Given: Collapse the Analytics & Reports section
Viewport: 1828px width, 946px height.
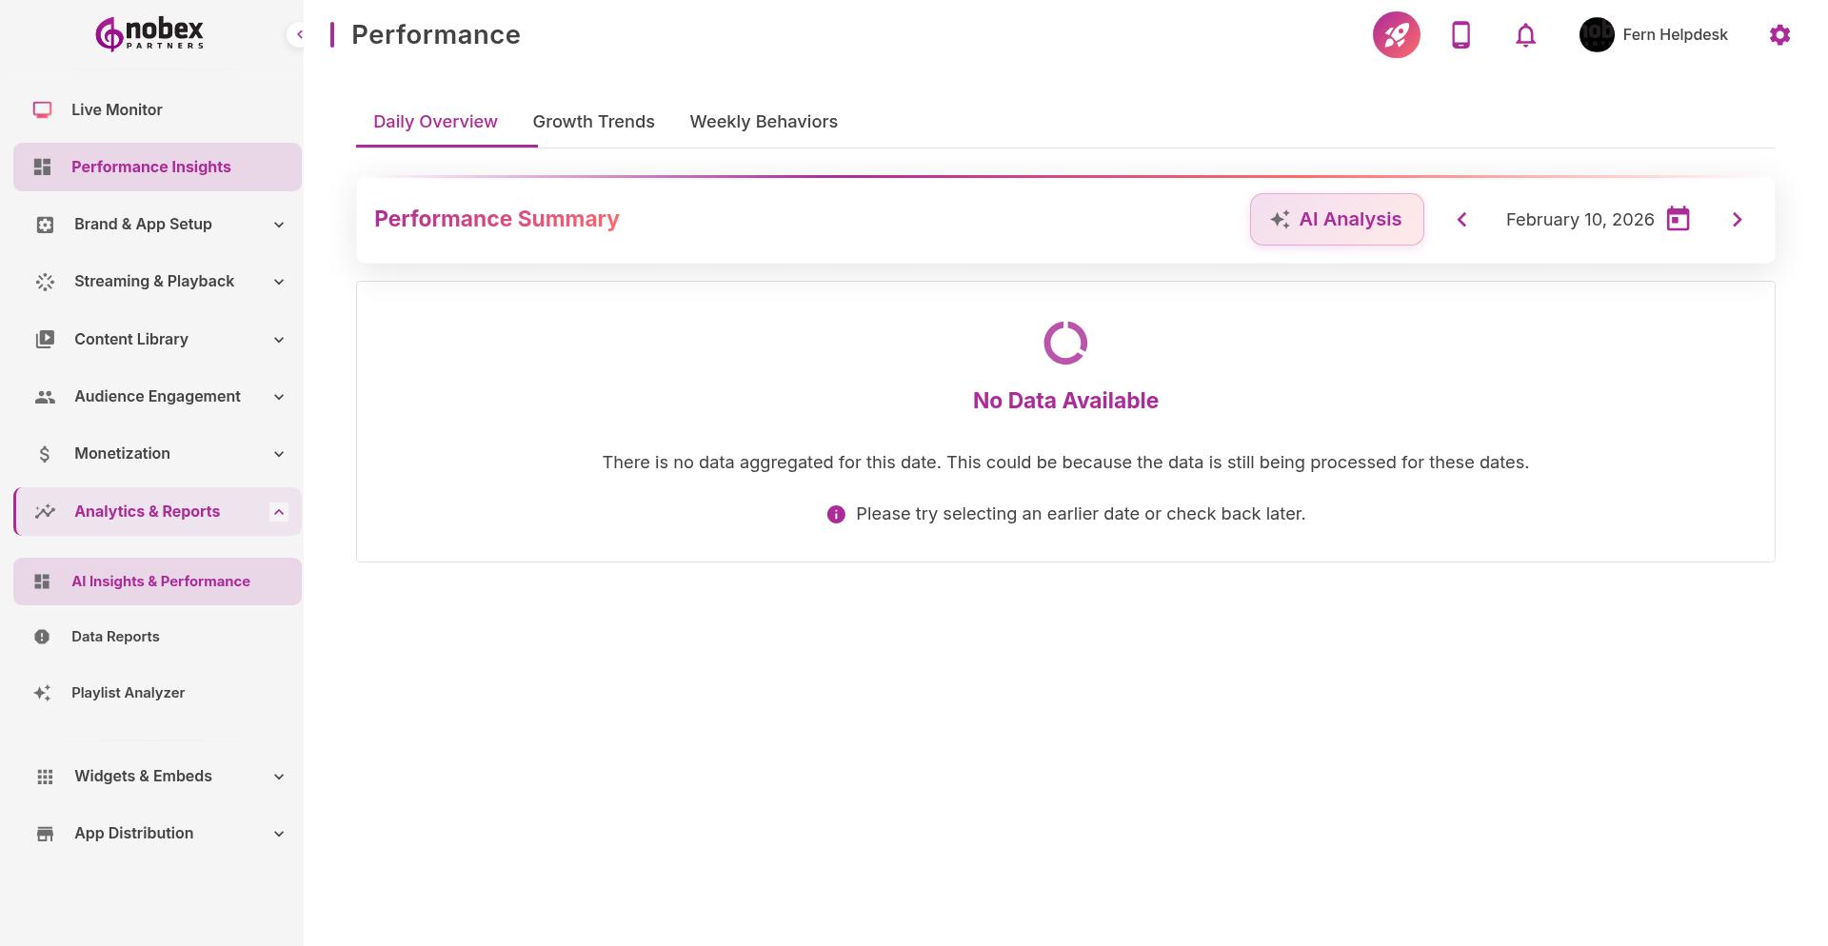Looking at the screenshot, I should (278, 512).
